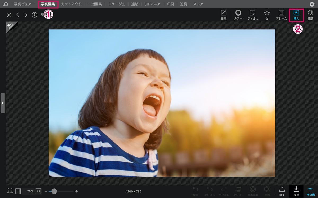The height and width of the screenshot is (198, 318).
Task: Open the ストア store tab
Action: [x=198, y=4]
